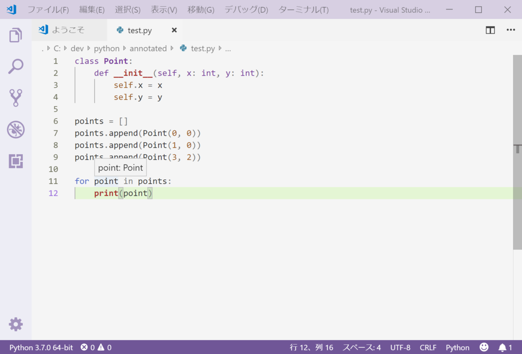The height and width of the screenshot is (354, 522).
Task: Click line number 1 in gutter
Action: [56, 61]
